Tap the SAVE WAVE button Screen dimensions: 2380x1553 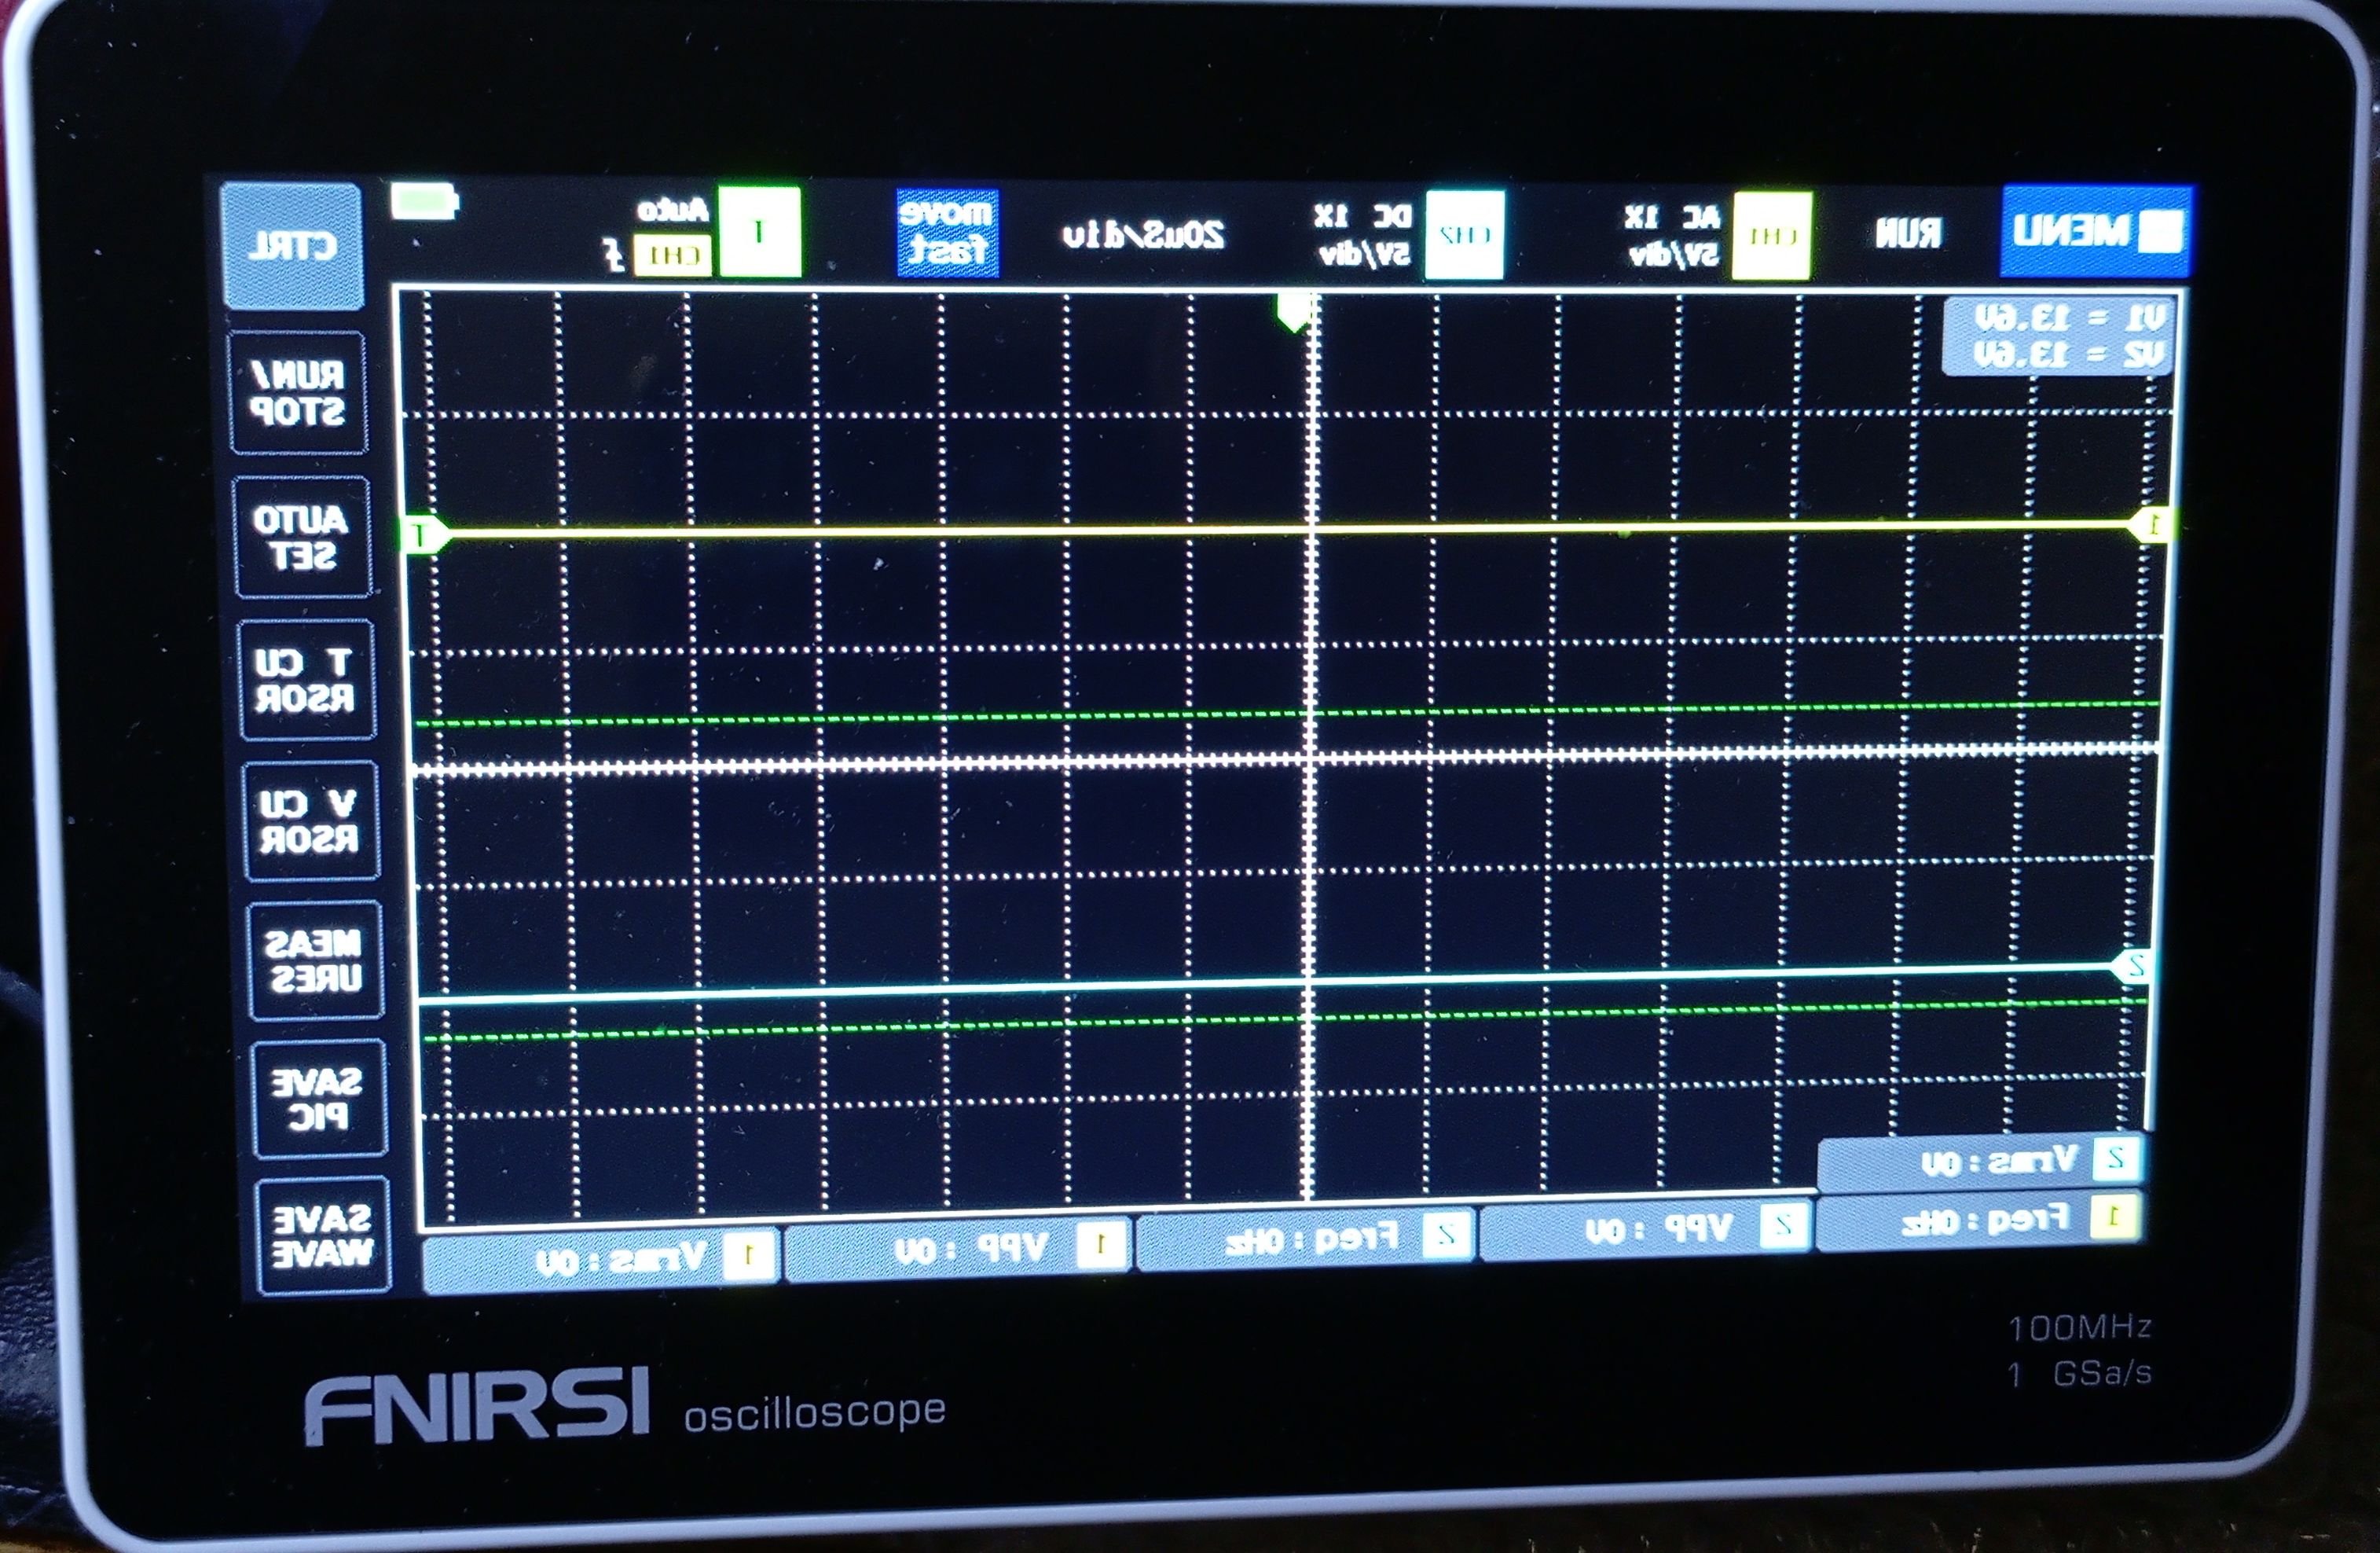(x=322, y=1236)
